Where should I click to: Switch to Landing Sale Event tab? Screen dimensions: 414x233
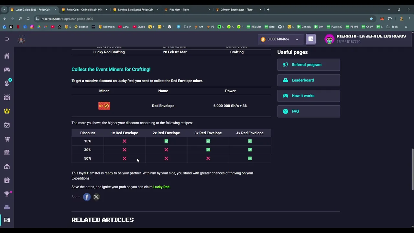(x=136, y=10)
